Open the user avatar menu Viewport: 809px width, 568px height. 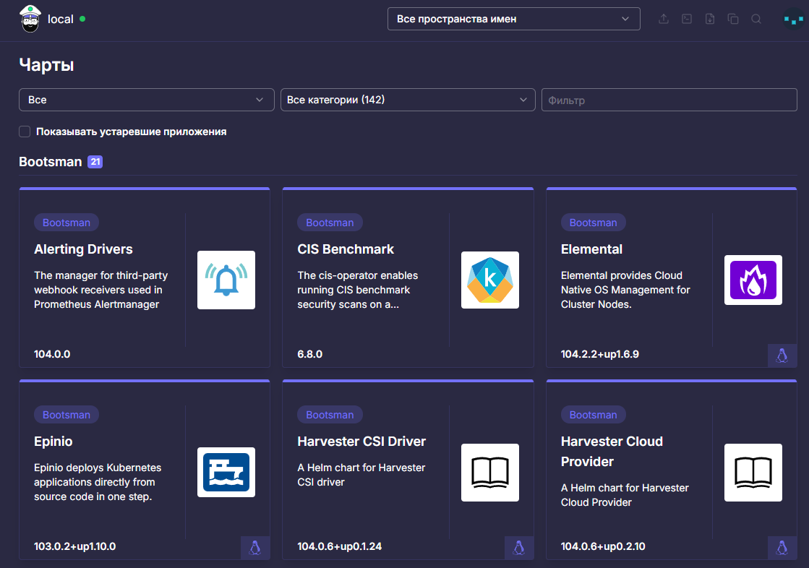(793, 19)
